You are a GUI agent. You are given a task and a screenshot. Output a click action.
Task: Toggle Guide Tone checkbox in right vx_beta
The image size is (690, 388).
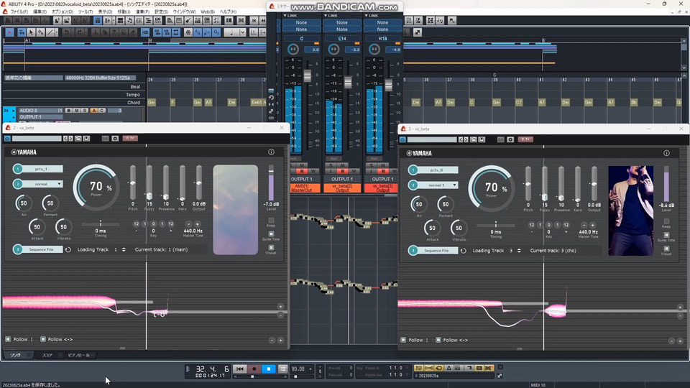point(666,235)
